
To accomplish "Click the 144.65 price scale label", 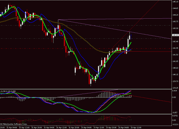I will (176, 8).
